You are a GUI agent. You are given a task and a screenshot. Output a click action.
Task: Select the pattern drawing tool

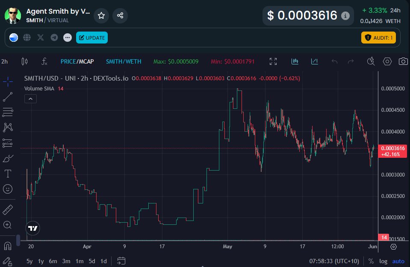click(8, 128)
